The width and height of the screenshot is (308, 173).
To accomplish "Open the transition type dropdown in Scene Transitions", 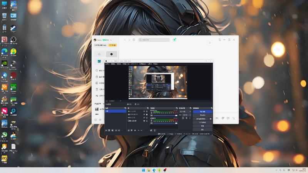I will click(185, 111).
